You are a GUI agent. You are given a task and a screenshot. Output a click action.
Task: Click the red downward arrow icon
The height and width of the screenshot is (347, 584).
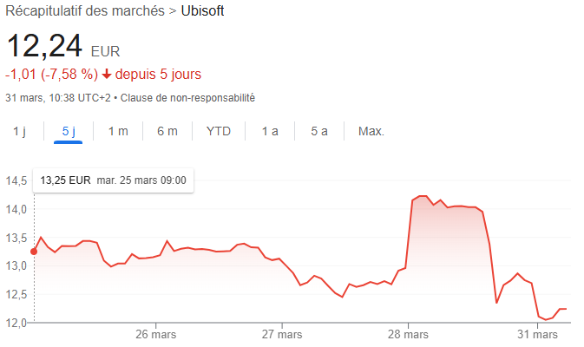(107, 74)
